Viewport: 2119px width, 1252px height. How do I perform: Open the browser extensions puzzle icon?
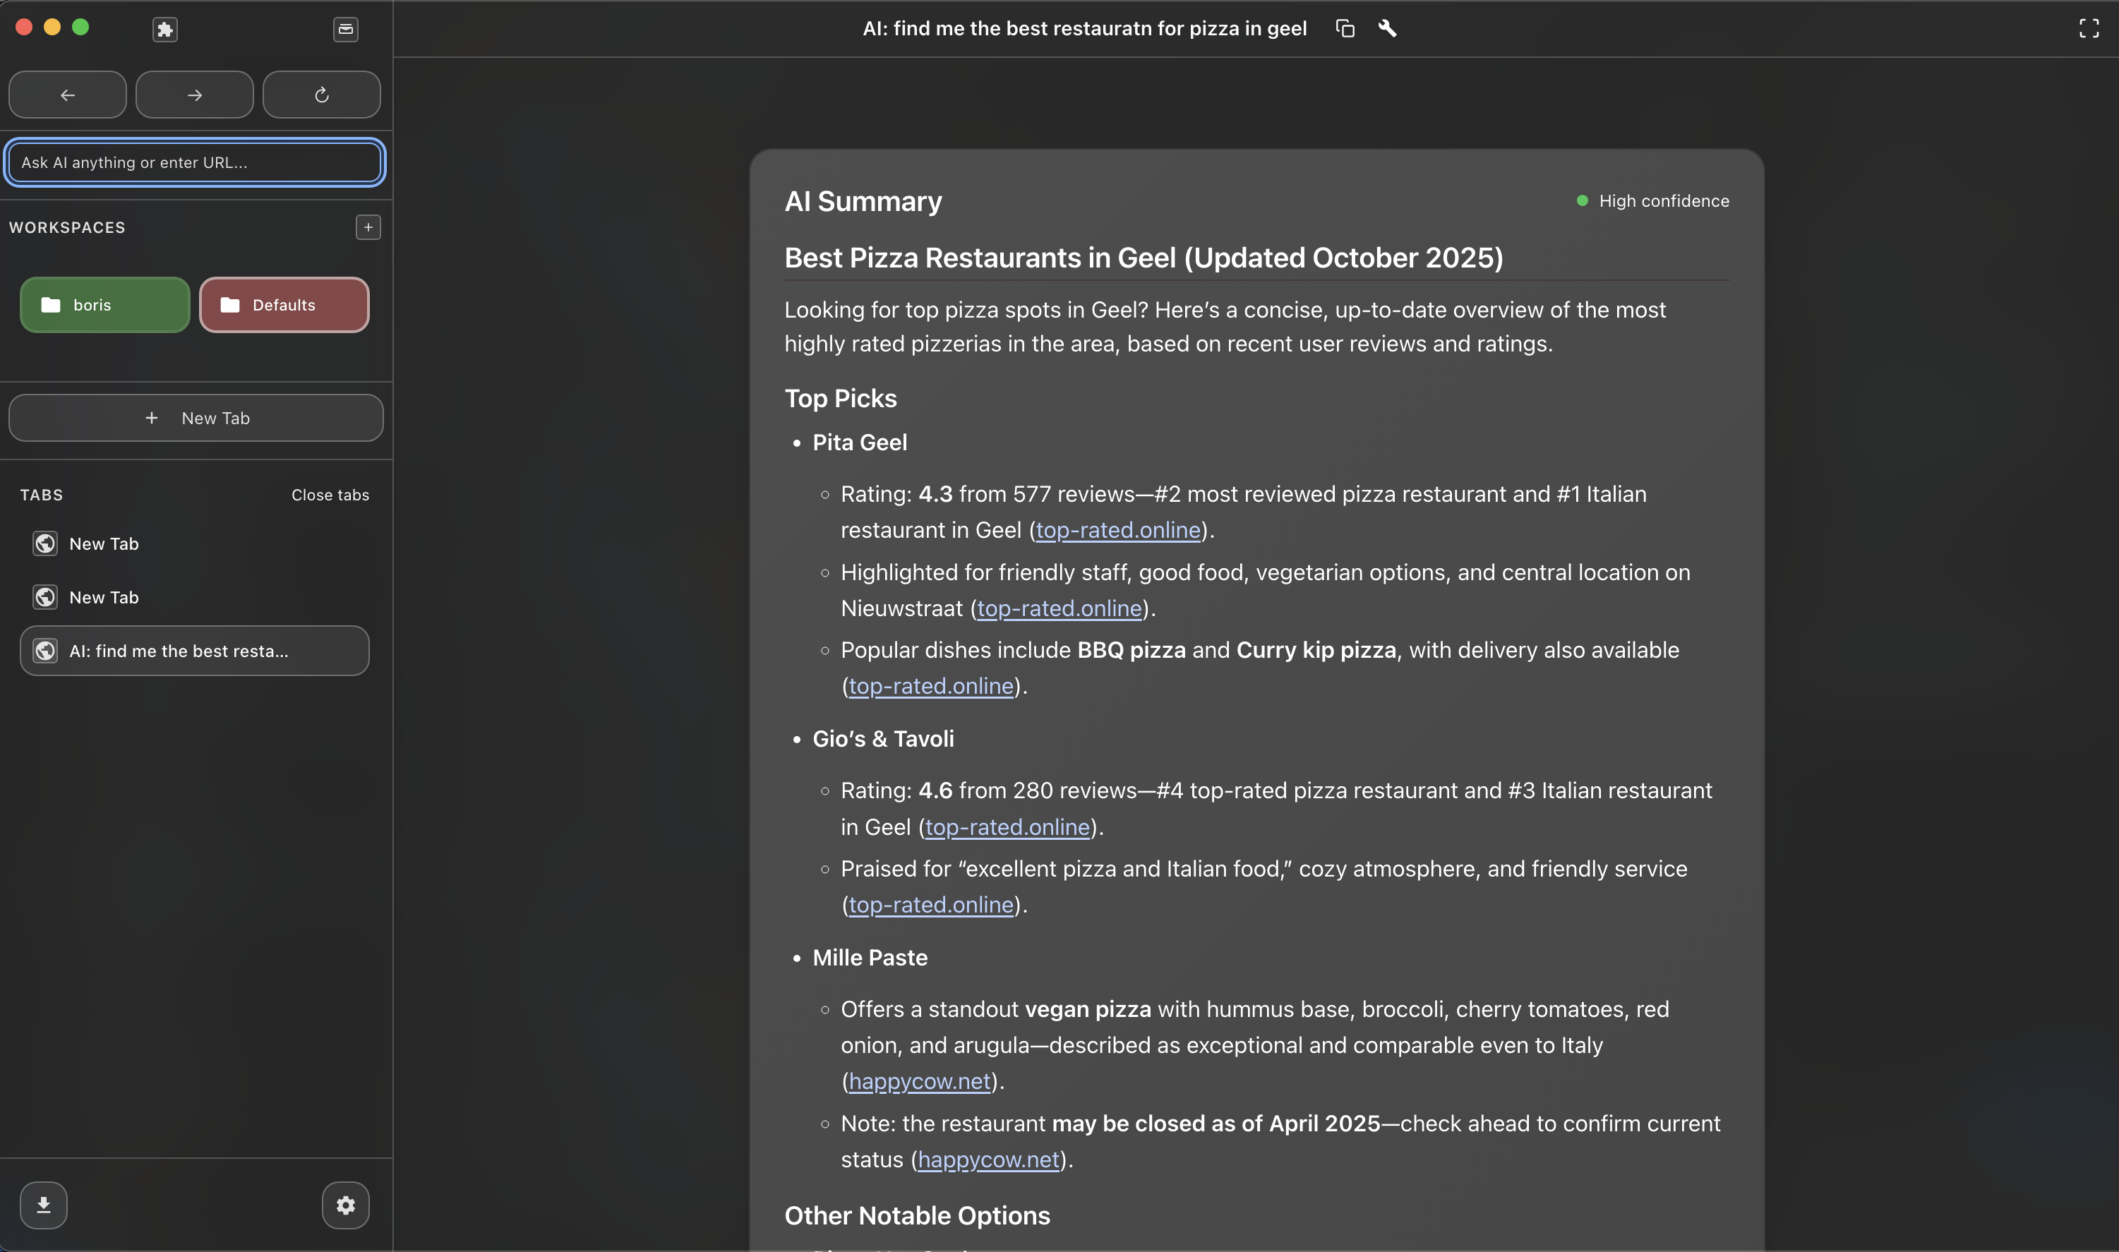coord(165,29)
